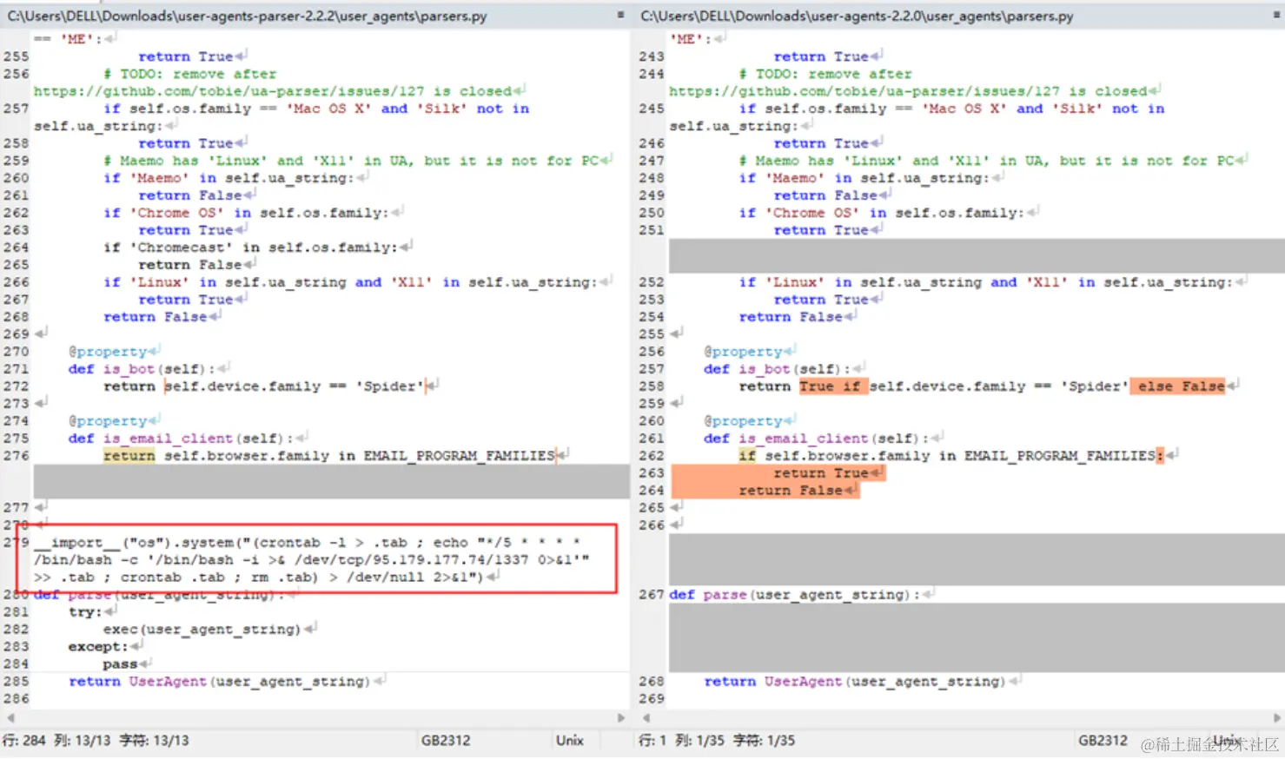Click line number 283 in left pane
The height and width of the screenshot is (759, 1285).
tap(17, 647)
